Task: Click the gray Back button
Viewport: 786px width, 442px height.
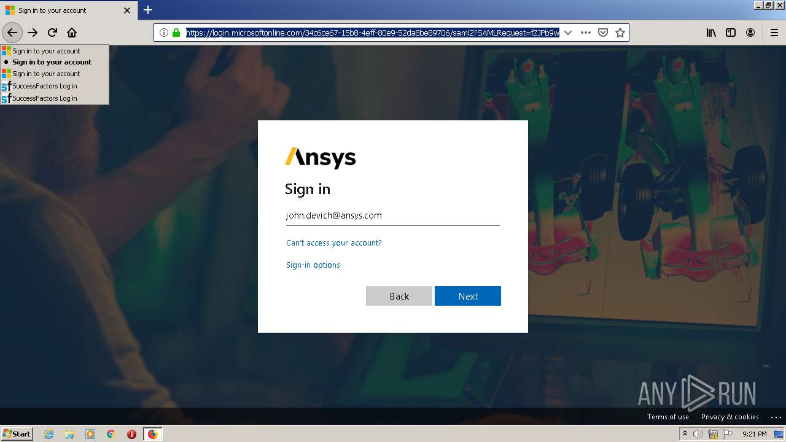Action: 399,296
